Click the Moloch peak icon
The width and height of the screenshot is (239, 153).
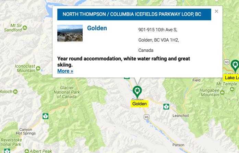coord(15,92)
